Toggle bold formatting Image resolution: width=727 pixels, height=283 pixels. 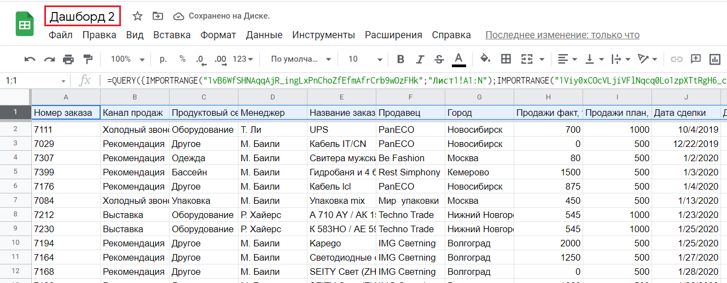(400, 59)
